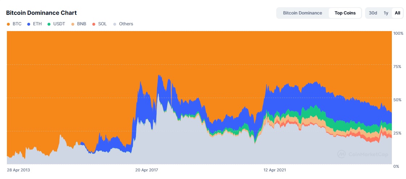Click the blue ETH legend dot
Image resolution: width=406 pixels, height=179 pixels.
pyautogui.click(x=29, y=24)
